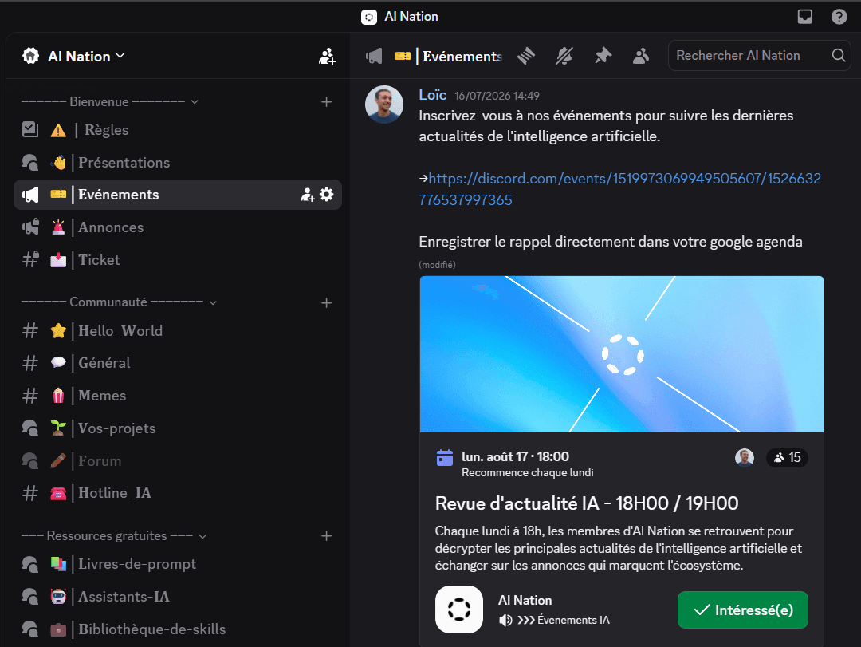Image resolution: width=861 pixels, height=647 pixels.
Task: Click the megaphone icon in channel header
Action: [x=374, y=56]
